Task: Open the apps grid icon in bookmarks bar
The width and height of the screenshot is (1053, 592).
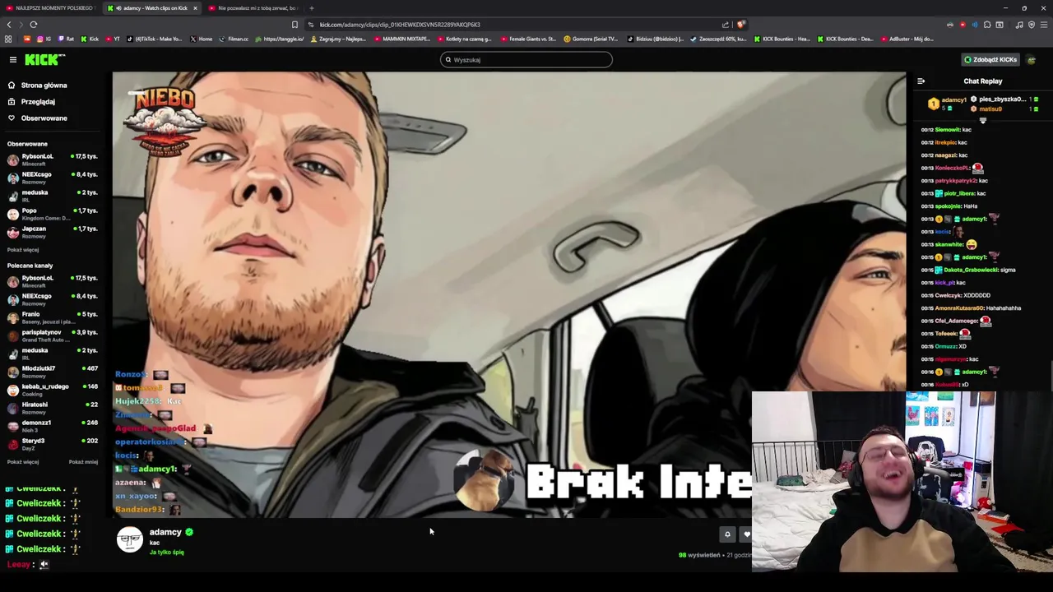Action: pos(8,39)
